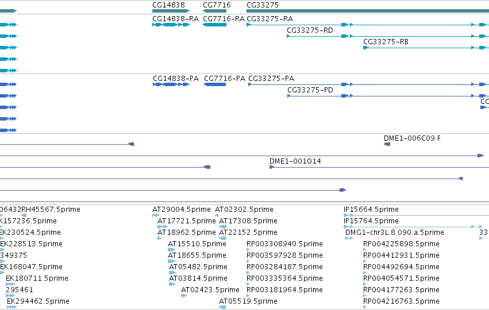Click the CG33275-PA label
Screen dimensions: 489x310
click(271, 79)
